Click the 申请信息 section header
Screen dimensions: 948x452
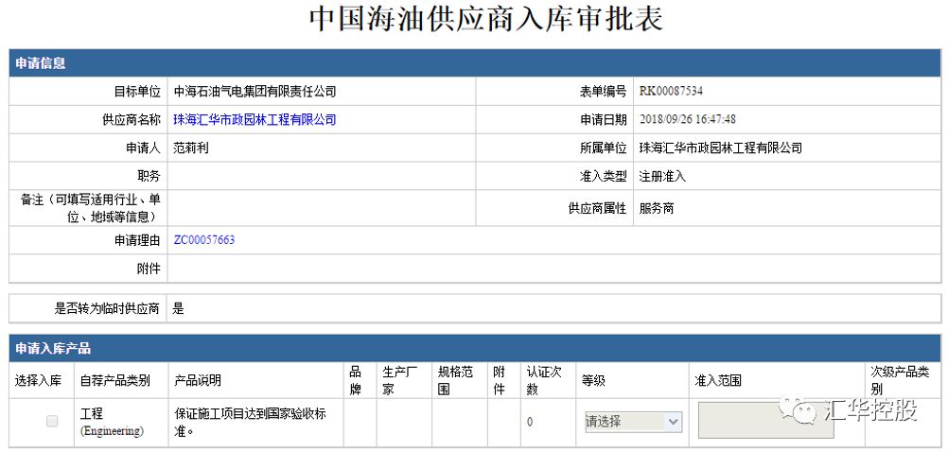[x=475, y=63]
